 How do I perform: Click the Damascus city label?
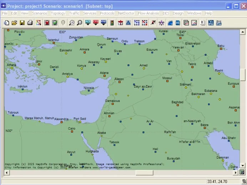click(x=112, y=101)
